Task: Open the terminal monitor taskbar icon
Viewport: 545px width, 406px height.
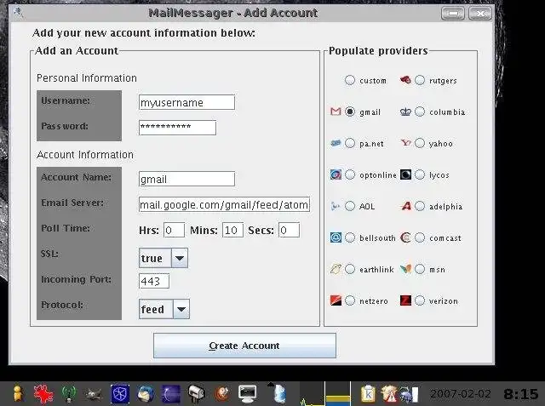Action: click(x=248, y=394)
